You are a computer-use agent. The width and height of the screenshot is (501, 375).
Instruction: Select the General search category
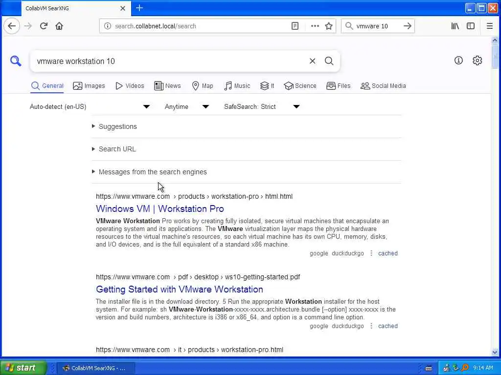tap(47, 86)
